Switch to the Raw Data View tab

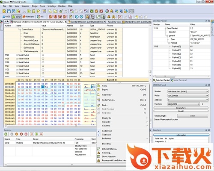[x=95, y=22]
